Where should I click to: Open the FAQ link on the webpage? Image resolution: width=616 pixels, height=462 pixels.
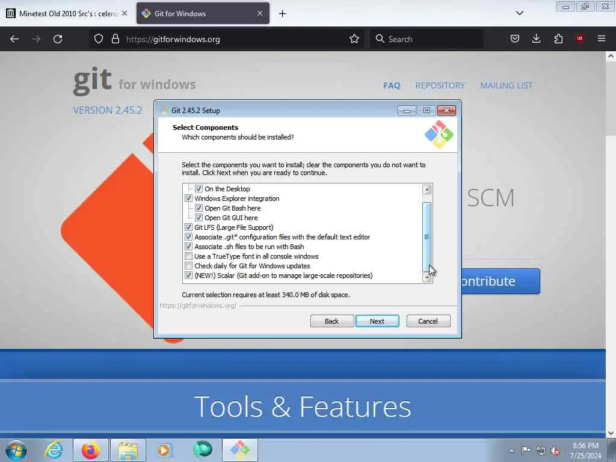(x=392, y=85)
